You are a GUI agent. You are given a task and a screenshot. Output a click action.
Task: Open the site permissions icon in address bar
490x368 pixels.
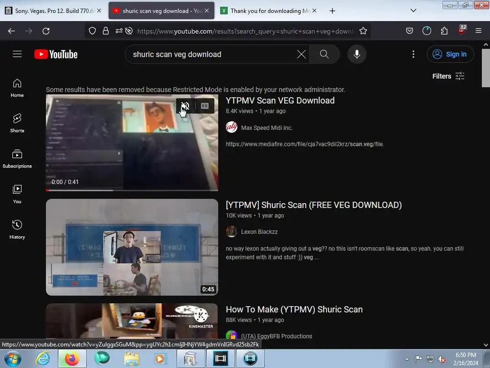(119, 31)
